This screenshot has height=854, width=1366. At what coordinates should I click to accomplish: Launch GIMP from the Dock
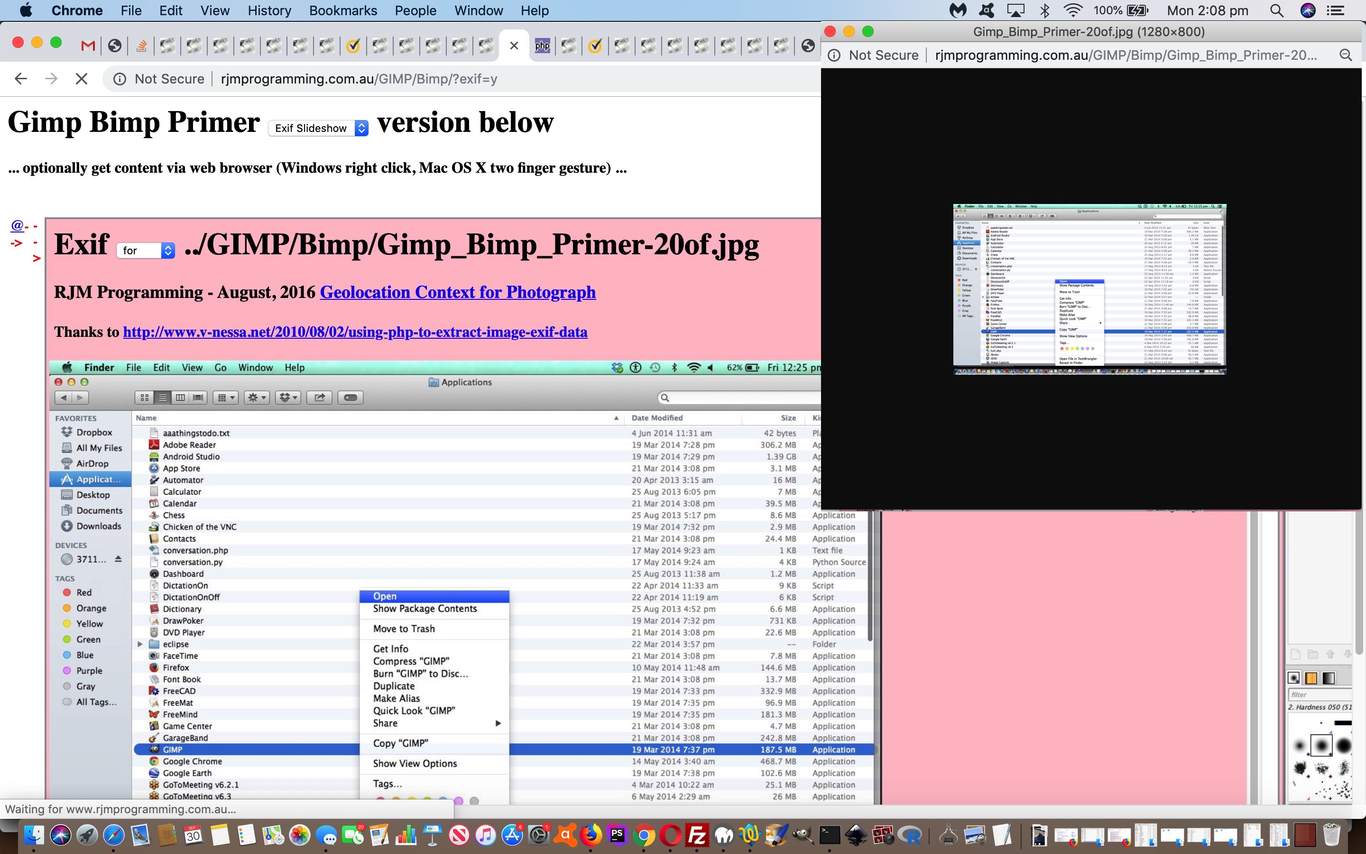[803, 834]
